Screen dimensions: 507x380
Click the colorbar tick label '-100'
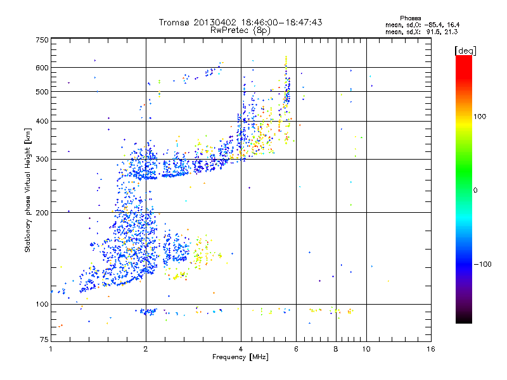pyautogui.click(x=482, y=264)
